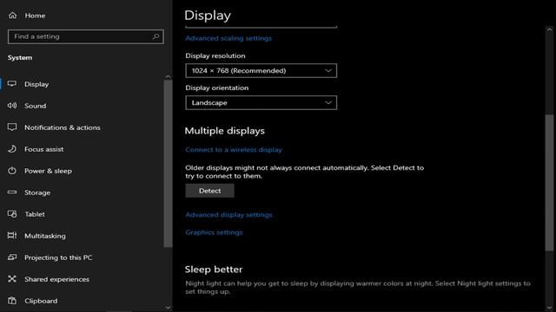Screen dimensions: 556x312
Task: Click the Landscape dropdown chevron arrow
Action: point(328,102)
